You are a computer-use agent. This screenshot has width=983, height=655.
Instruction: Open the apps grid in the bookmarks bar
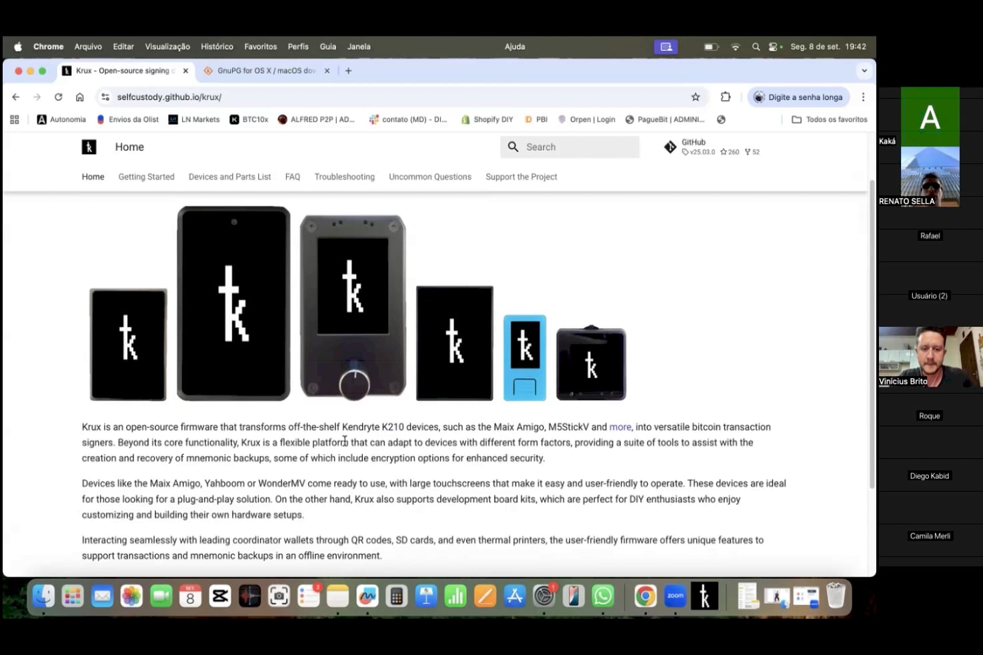coord(15,119)
